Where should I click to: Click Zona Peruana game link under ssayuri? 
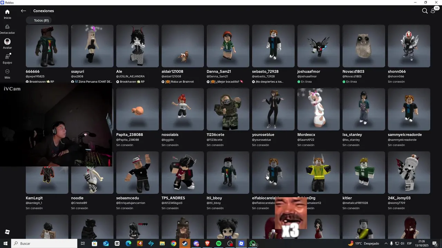pyautogui.click(x=92, y=82)
